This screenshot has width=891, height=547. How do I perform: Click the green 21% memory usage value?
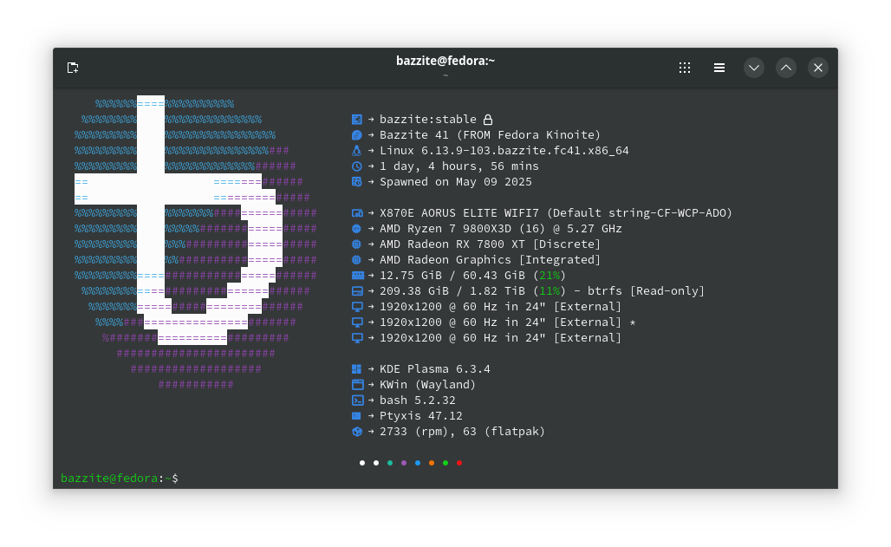pos(550,275)
